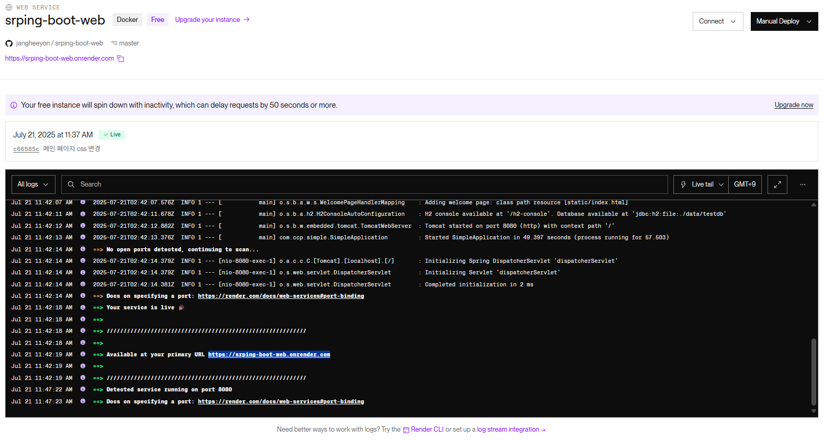Screen dimensions: 823x440
Task: Click the master branch label
Action: 129,43
